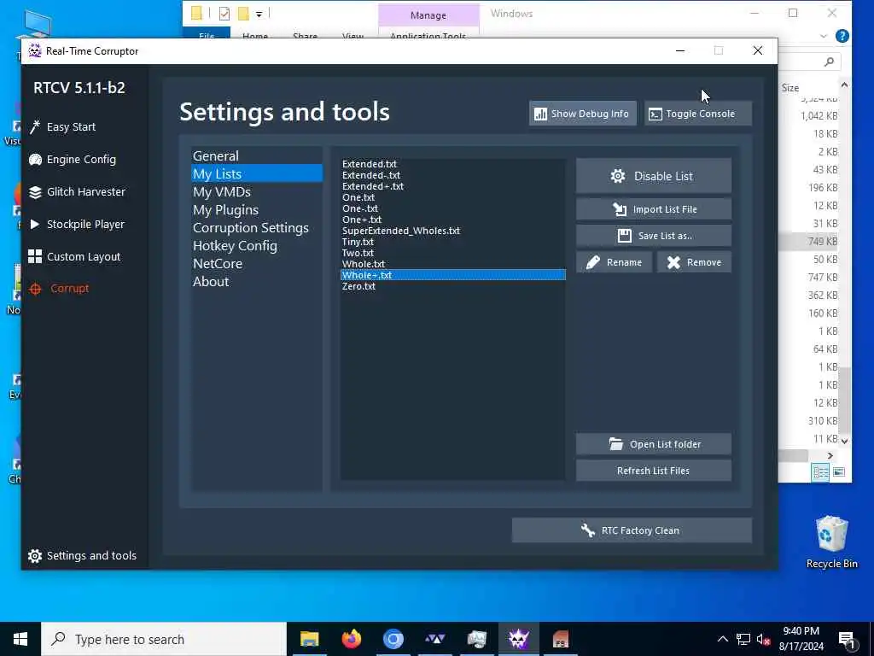Collapse the File Explorer ribbon chevron
Image resolution: width=874 pixels, height=656 pixels.
(824, 36)
